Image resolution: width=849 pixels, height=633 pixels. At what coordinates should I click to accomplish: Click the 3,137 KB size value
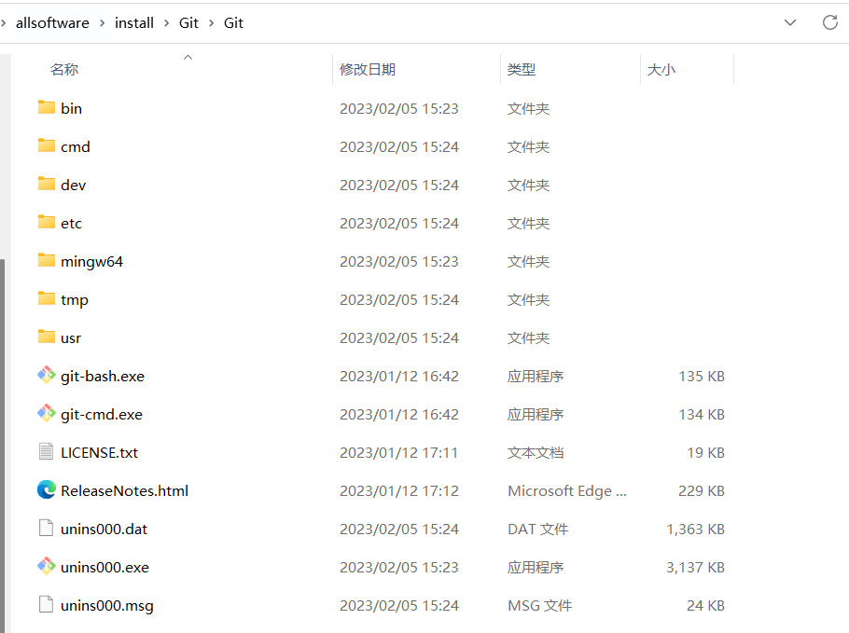[x=696, y=568]
